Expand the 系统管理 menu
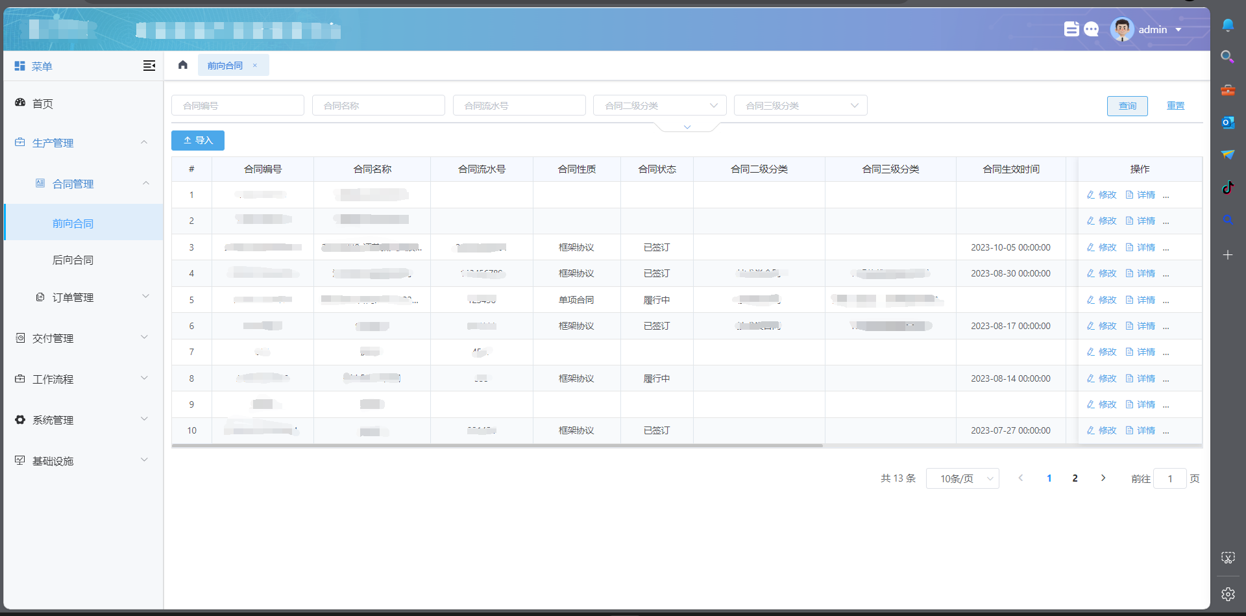The width and height of the screenshot is (1246, 616). coord(144,419)
